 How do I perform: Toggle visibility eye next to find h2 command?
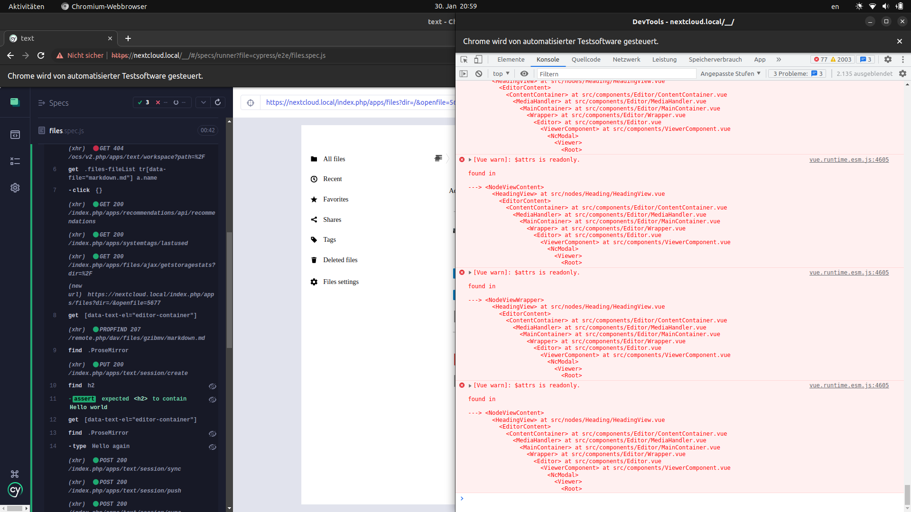point(213,386)
